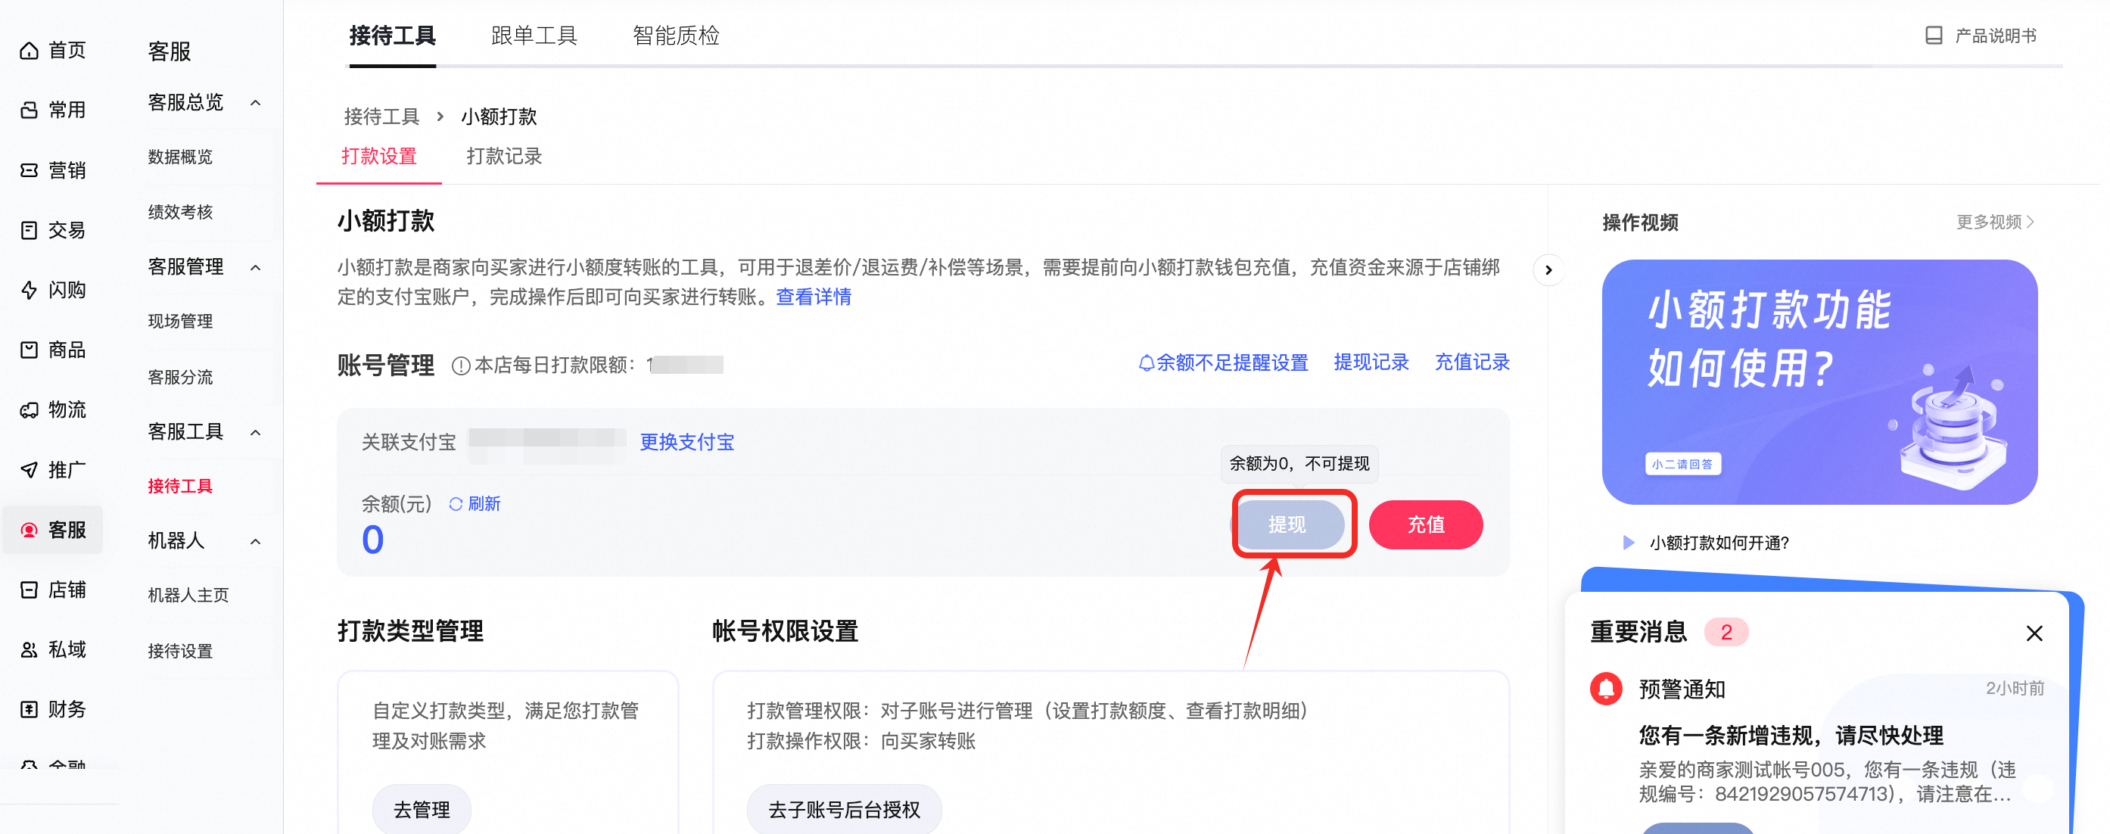Screen dimensions: 2110x834
Task: Open 机器人主页 menu item
Action: tap(188, 596)
